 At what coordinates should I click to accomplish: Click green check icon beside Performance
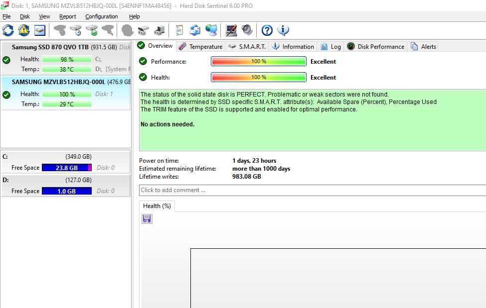tap(143, 61)
